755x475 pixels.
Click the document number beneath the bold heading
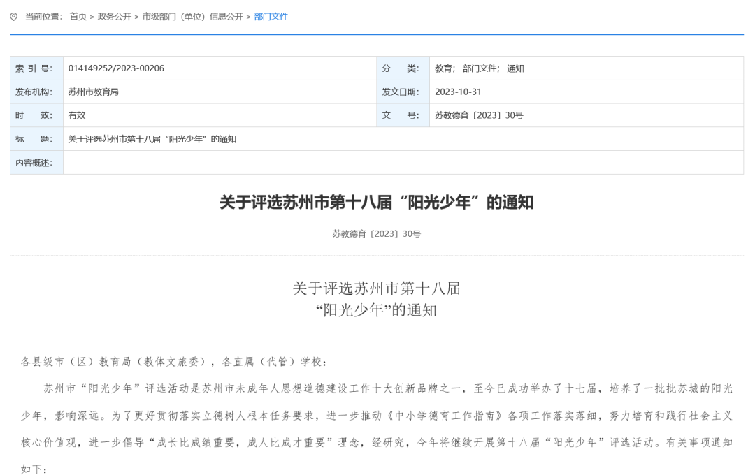point(376,234)
